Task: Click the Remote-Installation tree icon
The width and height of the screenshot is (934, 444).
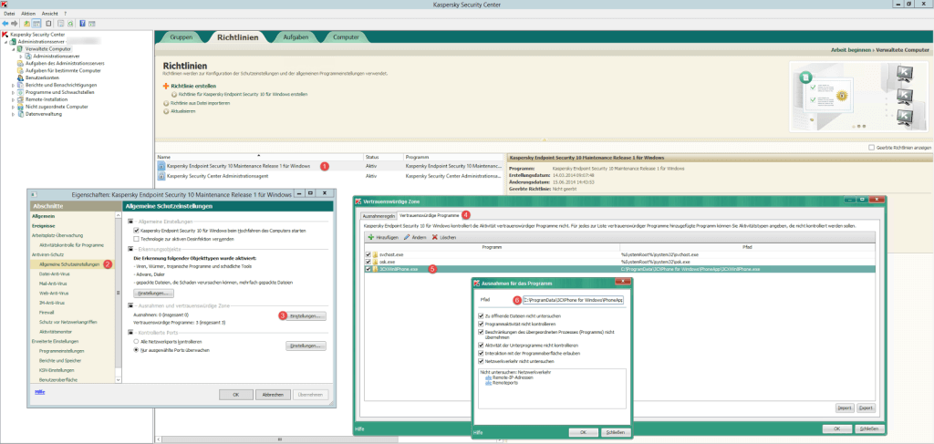Action: tap(21, 99)
